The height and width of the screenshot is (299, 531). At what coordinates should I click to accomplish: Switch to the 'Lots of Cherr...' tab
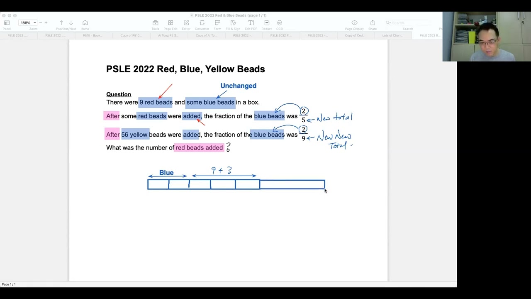click(x=392, y=36)
